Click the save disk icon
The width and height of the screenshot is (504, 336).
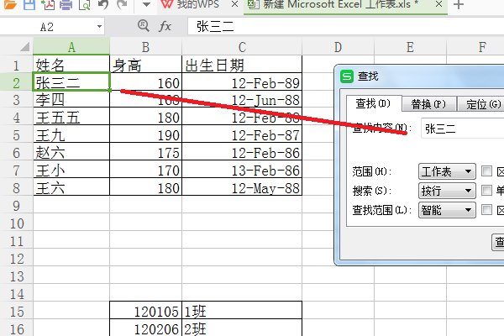(x=29, y=4)
